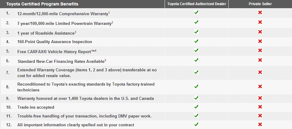Open footnote 3 on Roadside Assistance
This screenshot has height=129, width=292.
click(x=75, y=32)
